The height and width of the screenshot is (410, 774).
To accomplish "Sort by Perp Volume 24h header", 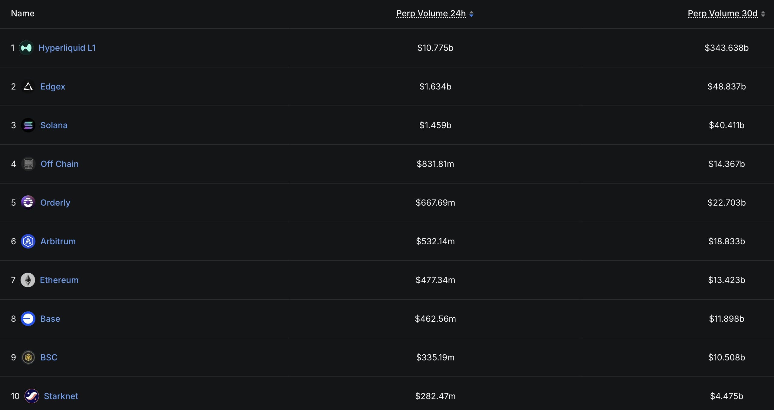I will (x=431, y=14).
